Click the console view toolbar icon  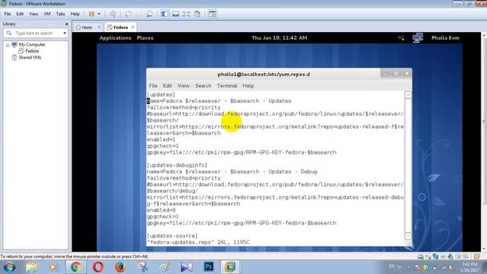(x=212, y=14)
